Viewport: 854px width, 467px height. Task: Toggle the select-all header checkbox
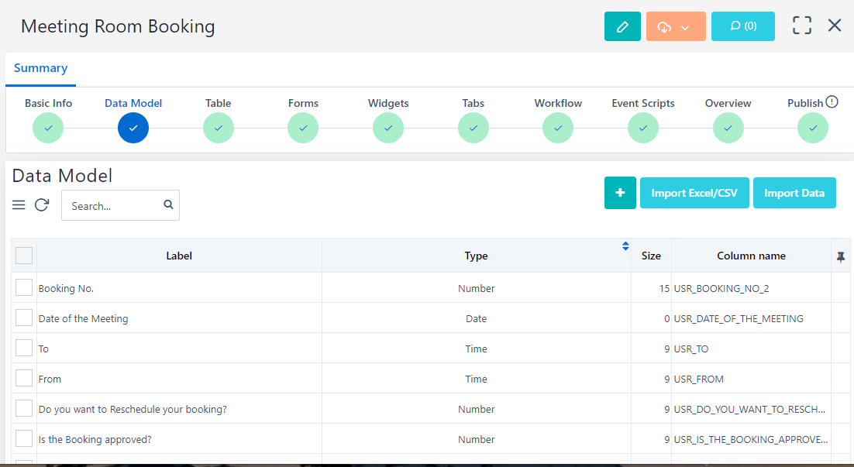tap(24, 256)
